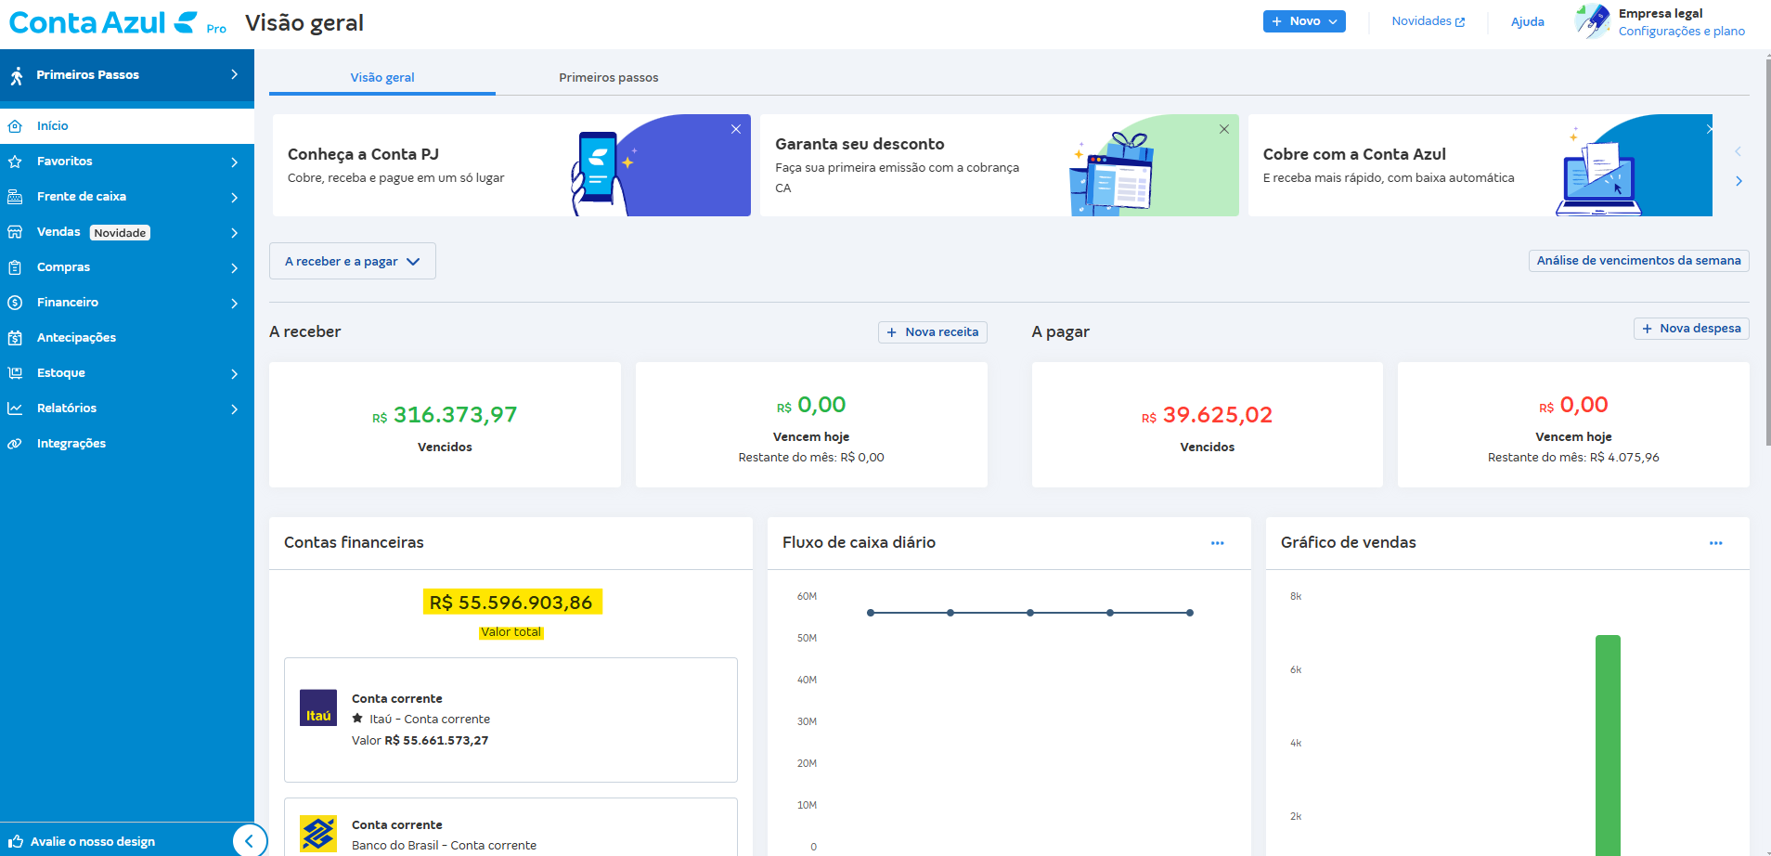Click the A receber vencidos R$ 316.373,97 card
The image size is (1771, 856).
445,425
